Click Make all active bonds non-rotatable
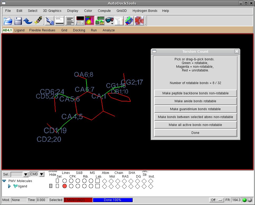The image size is (255, 205). click(195, 125)
